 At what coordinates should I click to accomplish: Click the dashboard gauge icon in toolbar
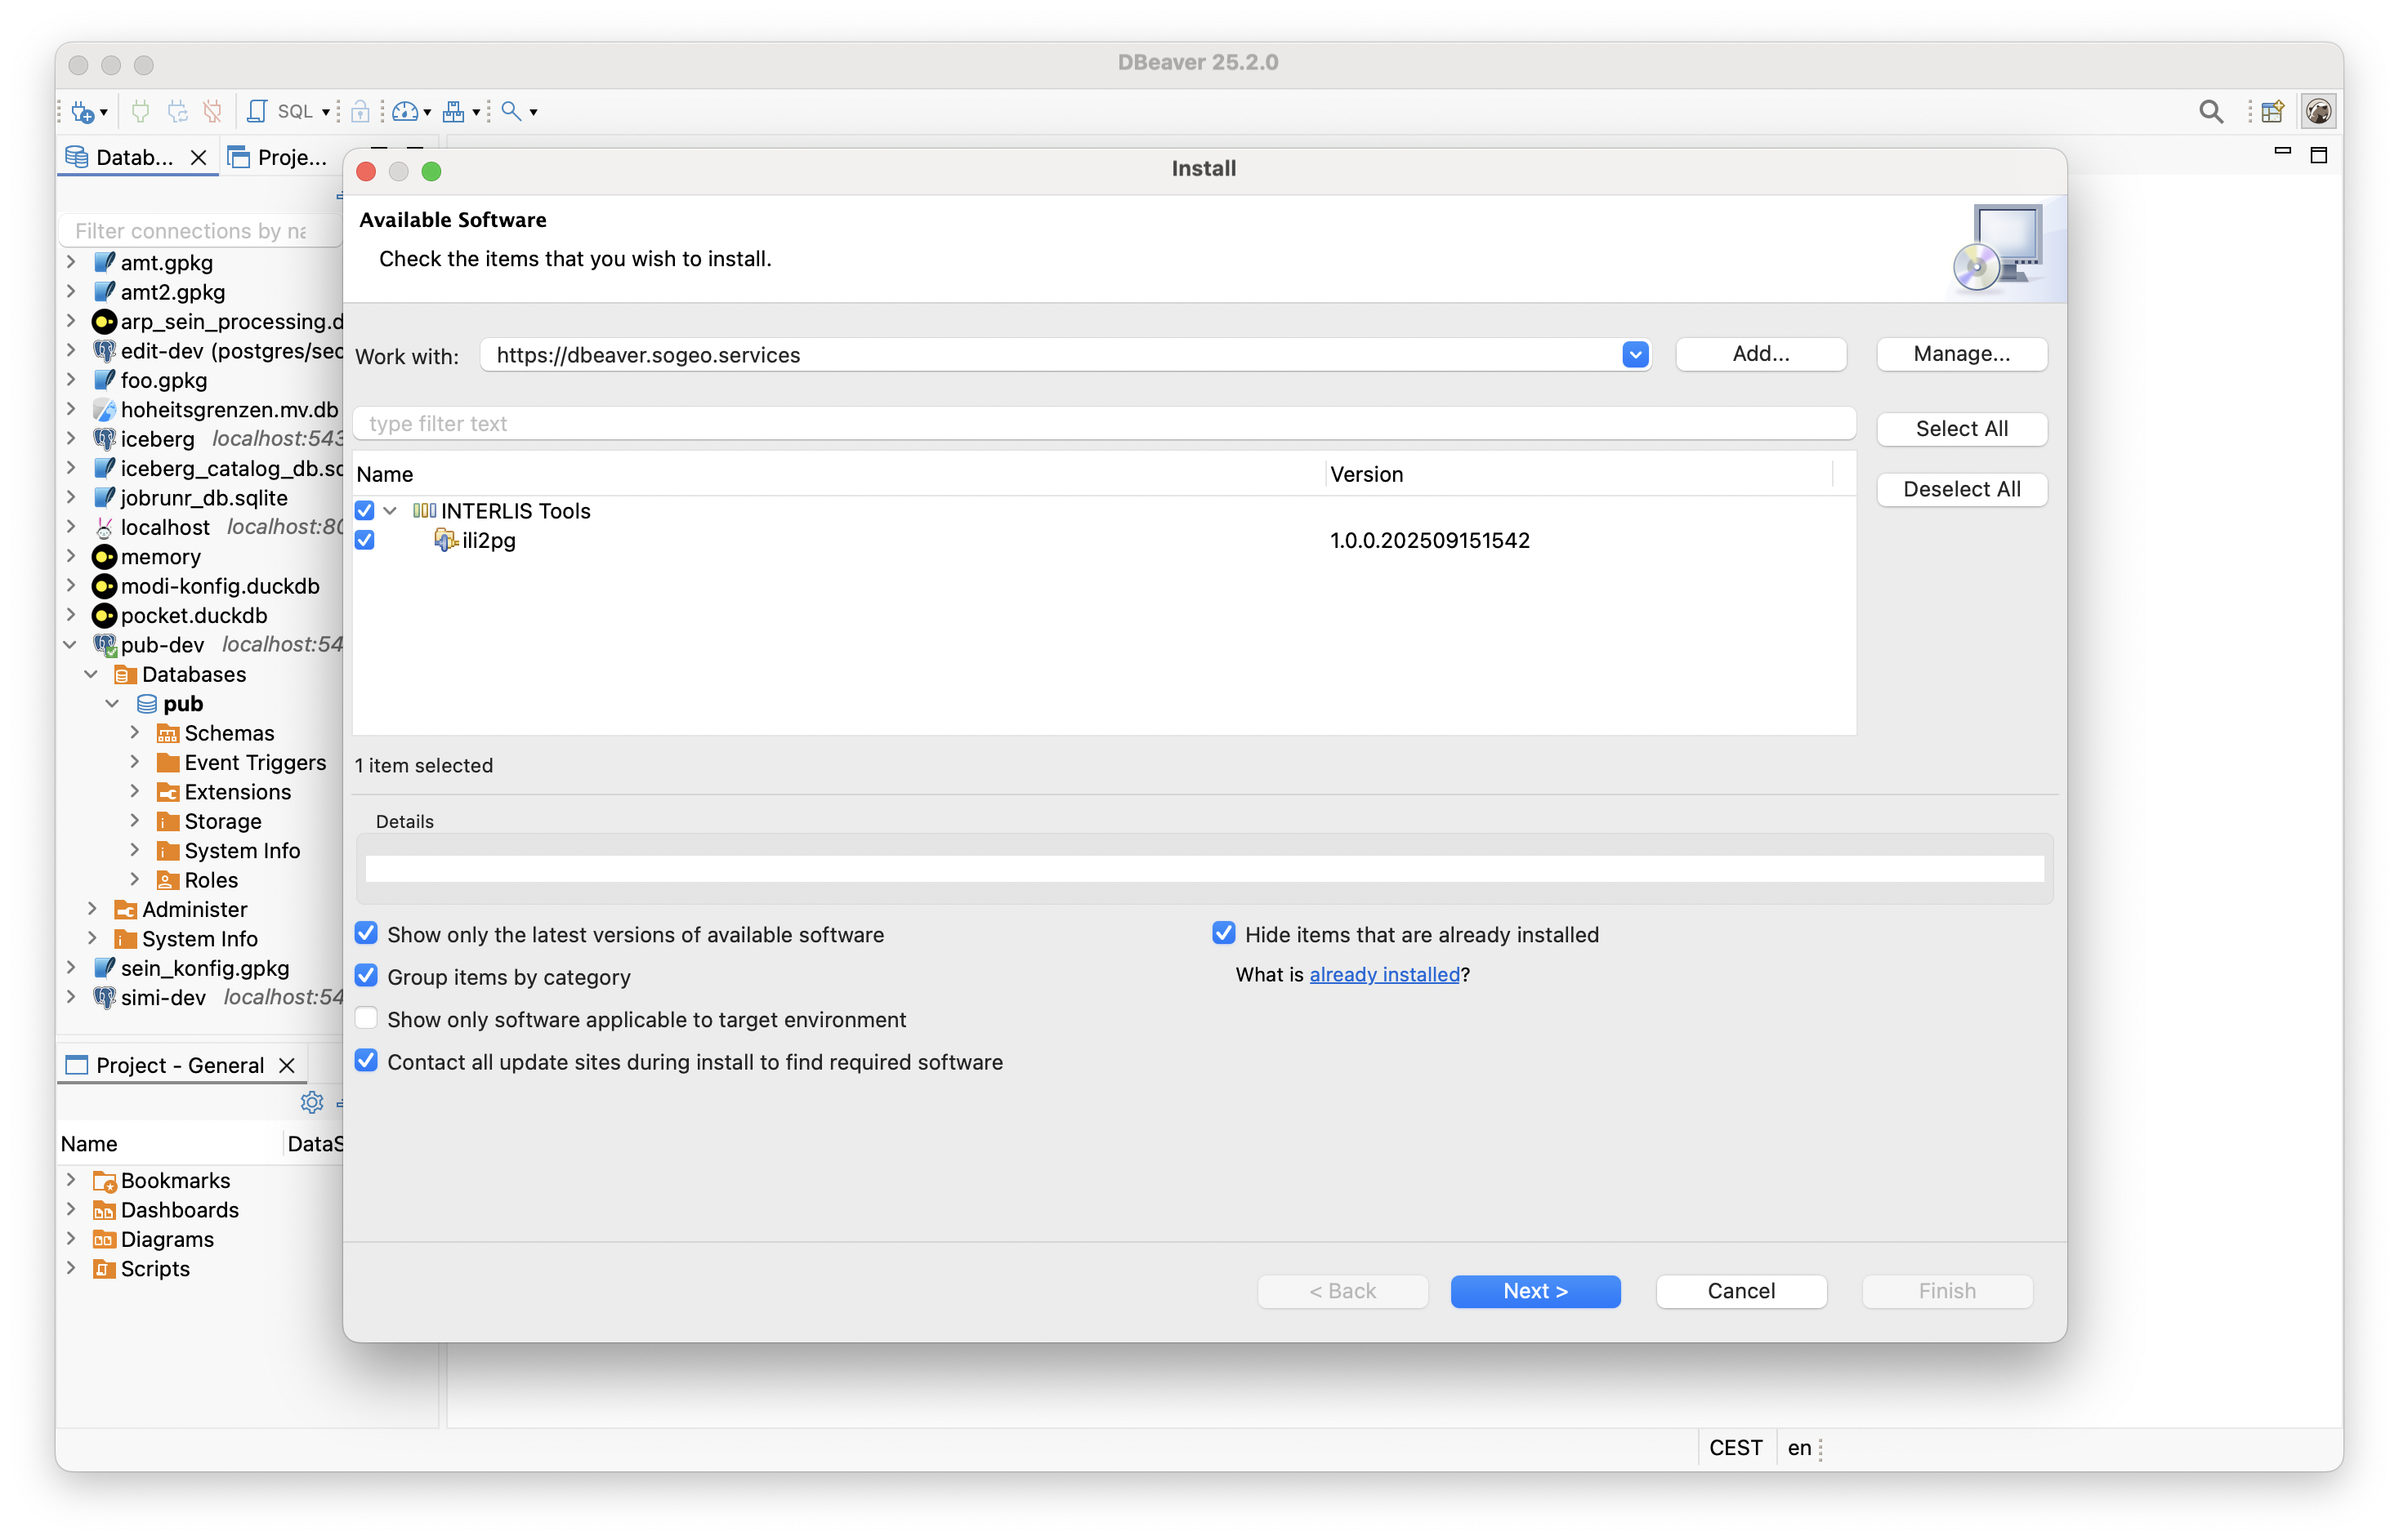click(x=405, y=112)
